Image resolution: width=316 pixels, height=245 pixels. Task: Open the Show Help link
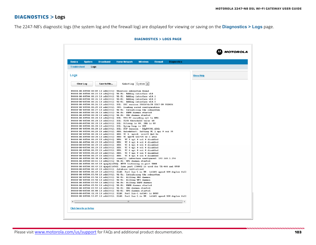coord(198,76)
